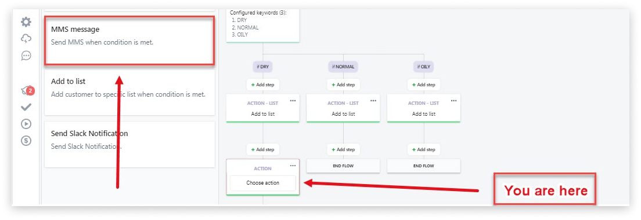Open three-dot menu on OILY Add to list action

click(x=454, y=100)
